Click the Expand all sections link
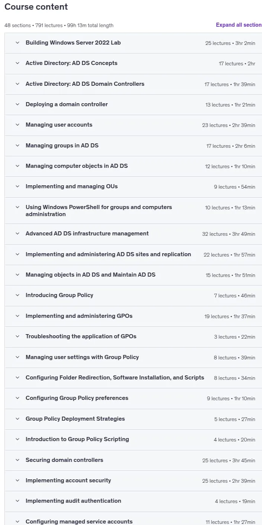This screenshot has width=262, height=525. [239, 25]
